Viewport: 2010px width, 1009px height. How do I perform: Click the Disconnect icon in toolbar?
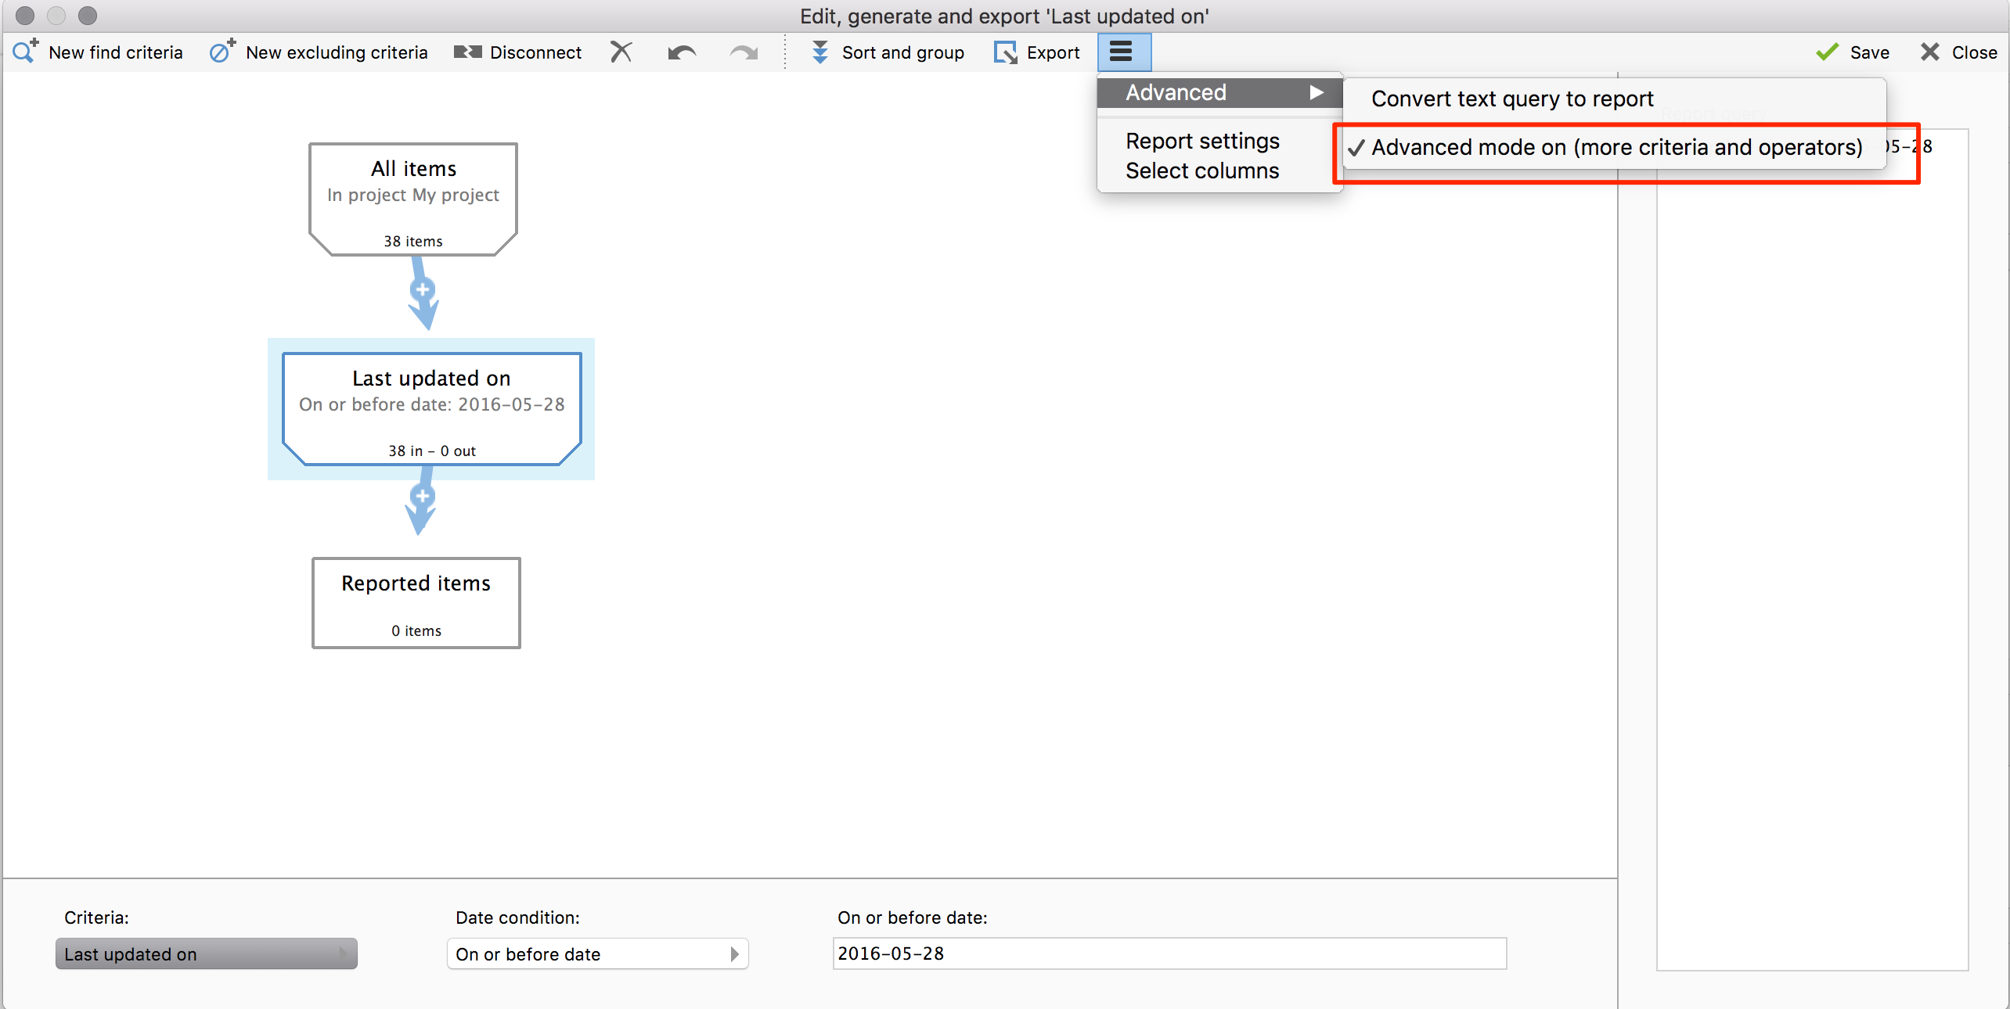coord(467,52)
